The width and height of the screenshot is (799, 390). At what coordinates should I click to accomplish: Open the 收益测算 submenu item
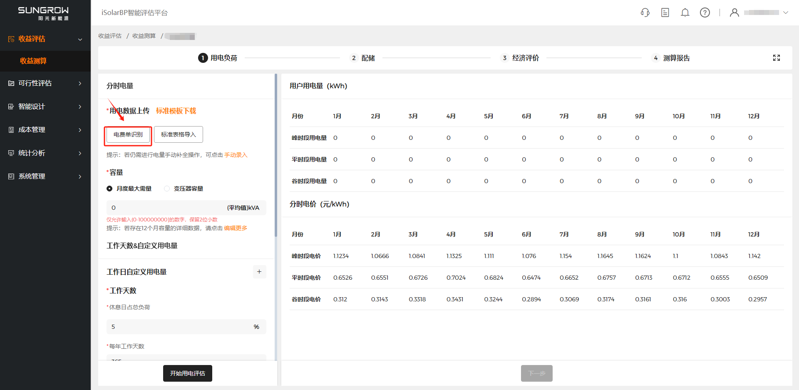click(33, 61)
